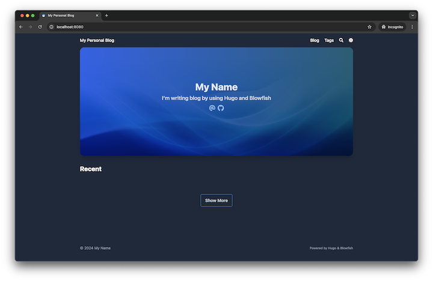The height and width of the screenshot is (281, 433).
Task: Click the browser forward arrow
Action: click(31, 27)
